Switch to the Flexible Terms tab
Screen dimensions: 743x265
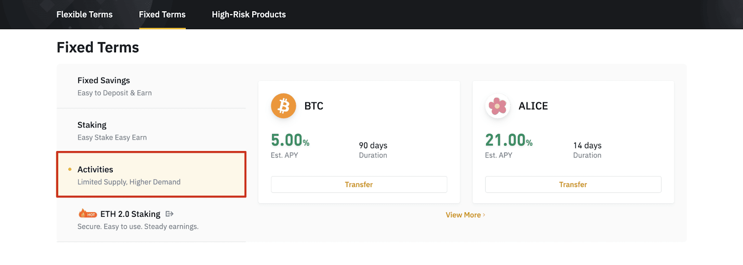(85, 14)
